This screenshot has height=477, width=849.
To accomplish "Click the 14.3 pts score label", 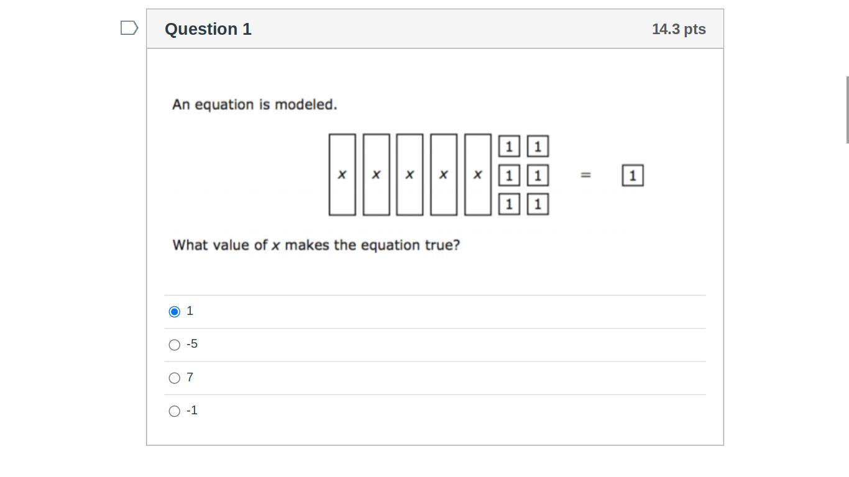I will [679, 29].
